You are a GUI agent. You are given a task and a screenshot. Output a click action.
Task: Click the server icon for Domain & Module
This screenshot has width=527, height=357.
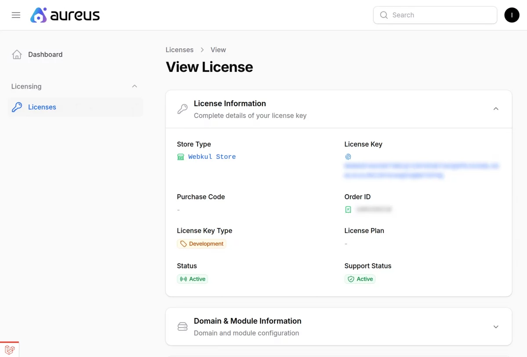click(182, 327)
